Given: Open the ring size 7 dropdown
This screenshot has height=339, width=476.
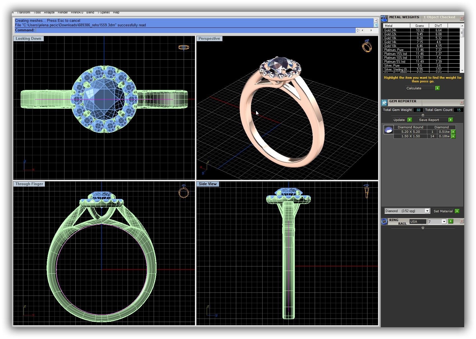Looking at the screenshot, I should pyautogui.click(x=444, y=222).
